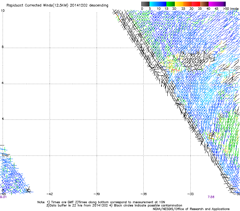
Task: Click the dark purple 45-50 knots legend color
Action: pyautogui.click(x=221, y=4)
